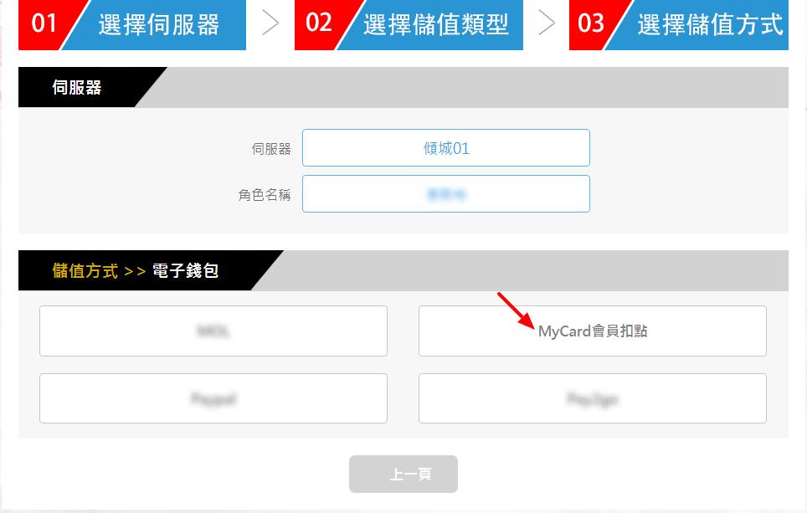Choose MyCard會員扣點 payment option
The image size is (807, 513).
pyautogui.click(x=593, y=331)
